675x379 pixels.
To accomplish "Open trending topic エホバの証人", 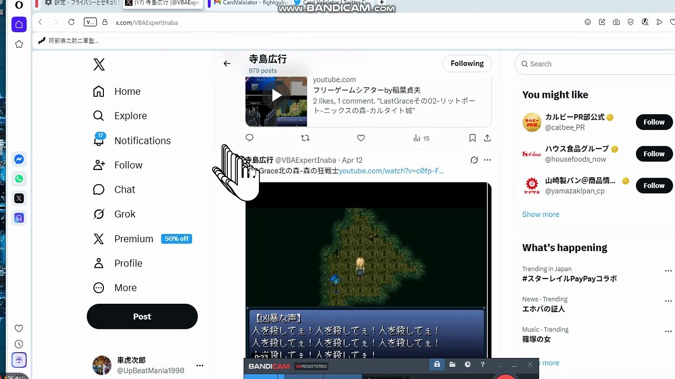I will click(x=543, y=309).
